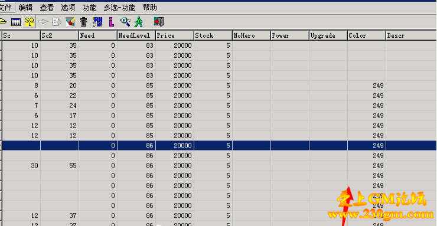This screenshot has height=226, width=437.
Task: Click the magnifier find icon
Action: [125, 21]
